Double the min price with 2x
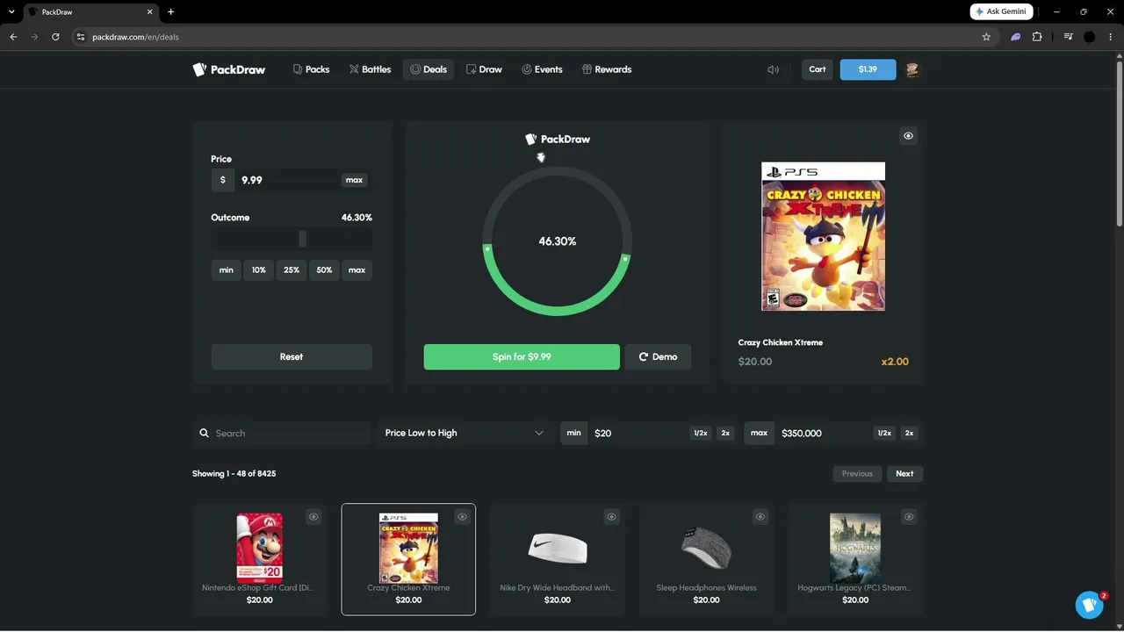Screen dimensions: 1124x632 [x=725, y=434]
